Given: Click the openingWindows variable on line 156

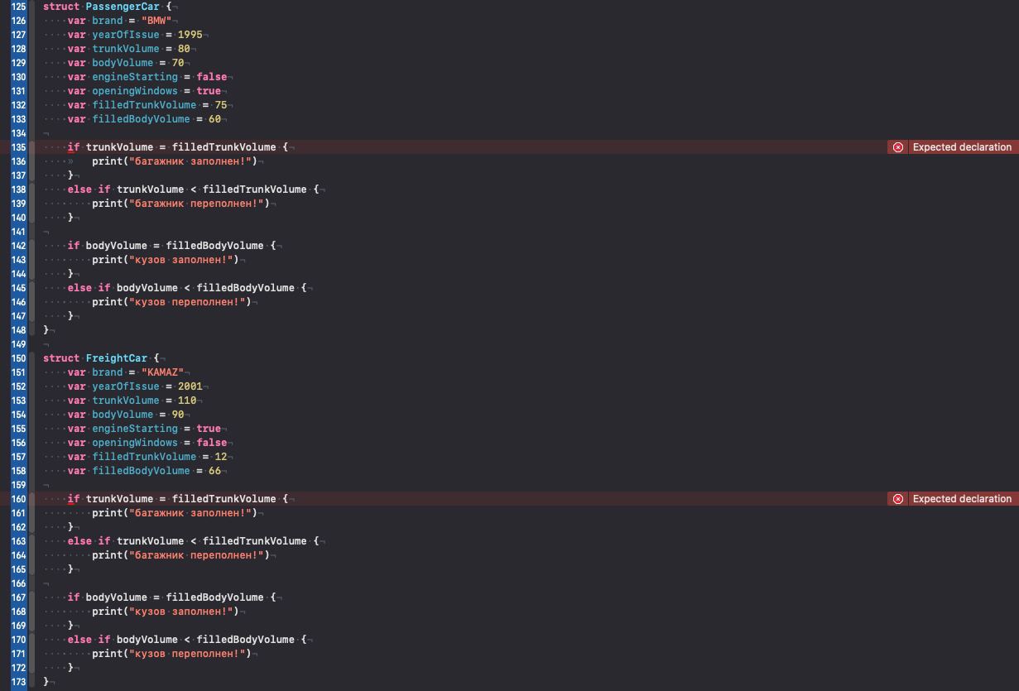Looking at the screenshot, I should coord(135,443).
